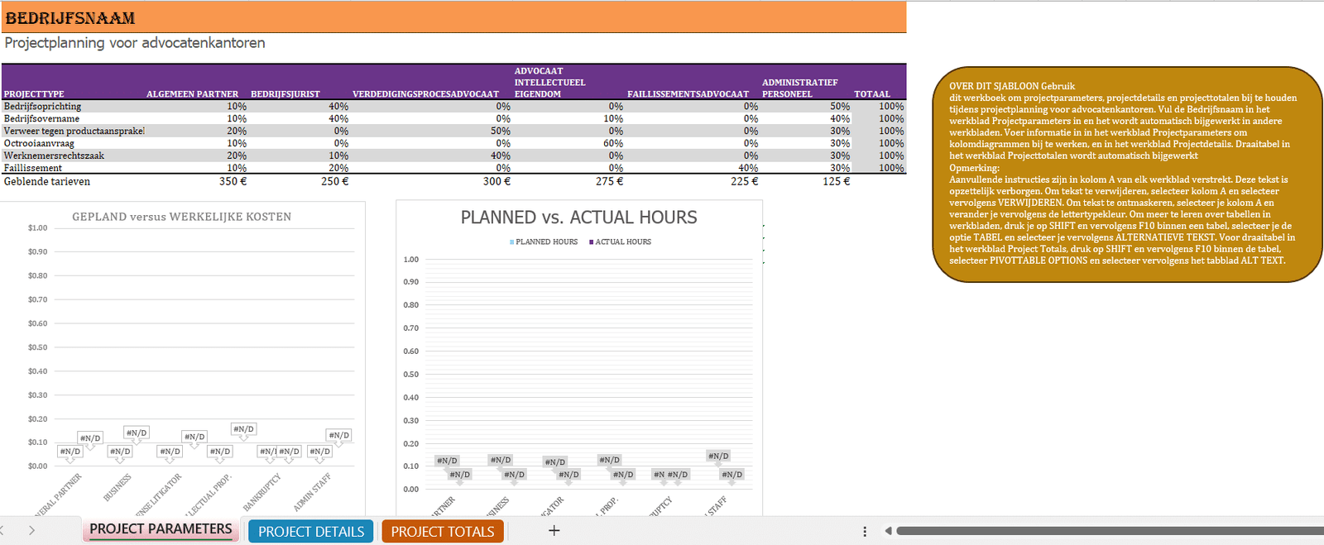The height and width of the screenshot is (545, 1324).
Task: Click the BUSINESS category label in cost chart
Action: [118, 488]
